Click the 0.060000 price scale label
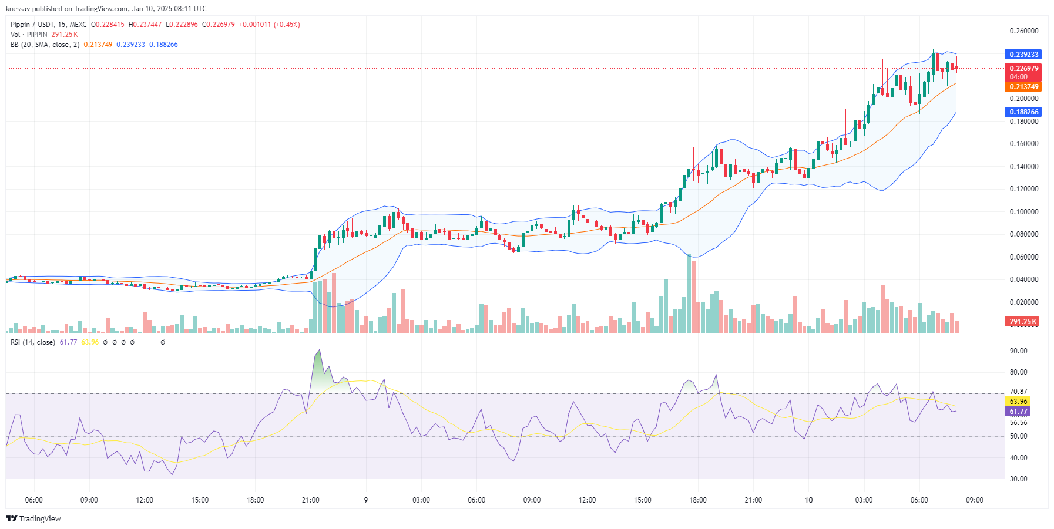 point(1024,257)
